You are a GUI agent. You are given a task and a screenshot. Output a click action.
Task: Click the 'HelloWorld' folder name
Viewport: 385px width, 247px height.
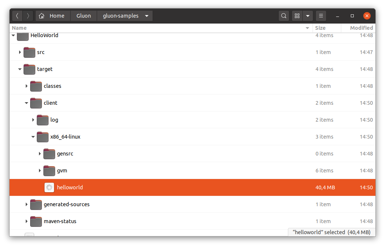pos(44,35)
